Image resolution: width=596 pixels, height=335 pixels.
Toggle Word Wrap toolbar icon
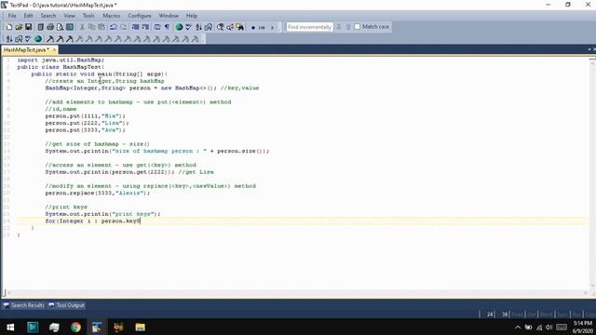point(157,27)
